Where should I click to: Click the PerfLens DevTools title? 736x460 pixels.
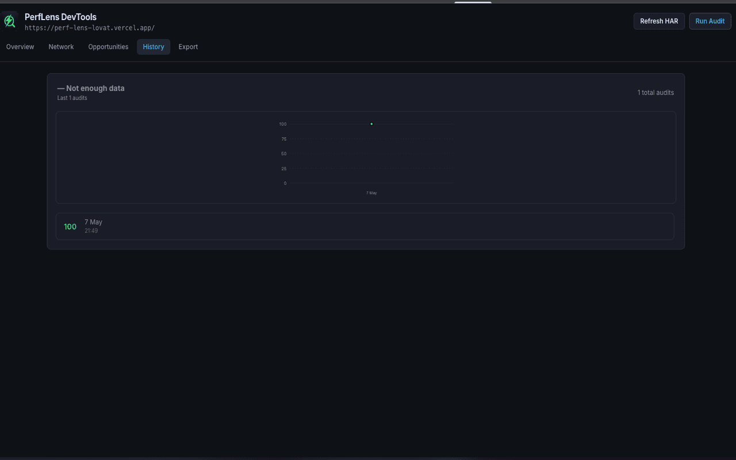60,17
